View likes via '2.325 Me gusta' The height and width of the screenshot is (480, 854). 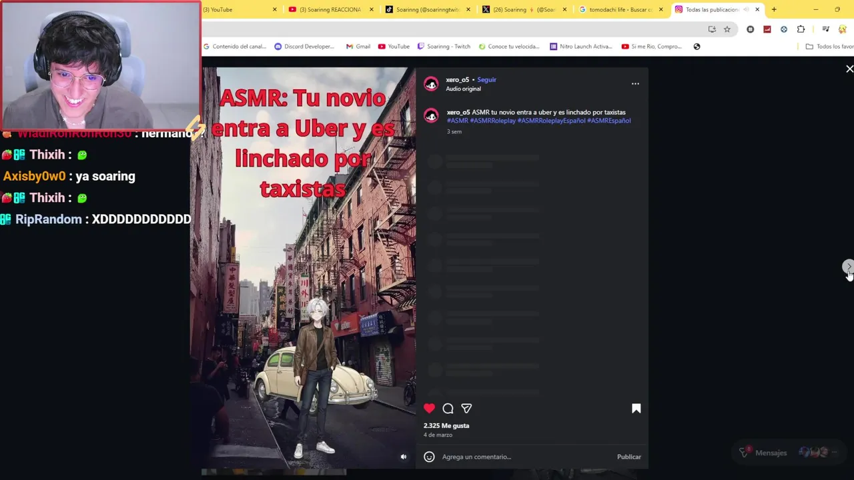(x=446, y=425)
